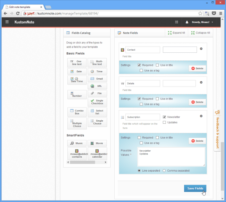Image resolution: width=226 pixels, height=202 pixels.
Task: Uncheck Required for the Contact field
Action: coord(139,65)
